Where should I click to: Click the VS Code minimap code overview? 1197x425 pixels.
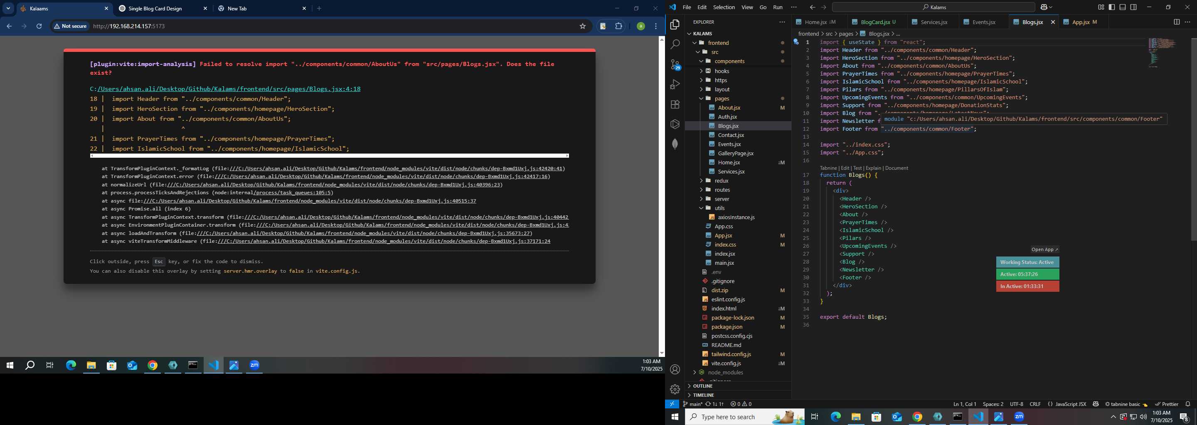tap(1162, 52)
